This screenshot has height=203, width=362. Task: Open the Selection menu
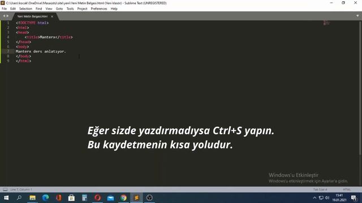pos(25,9)
